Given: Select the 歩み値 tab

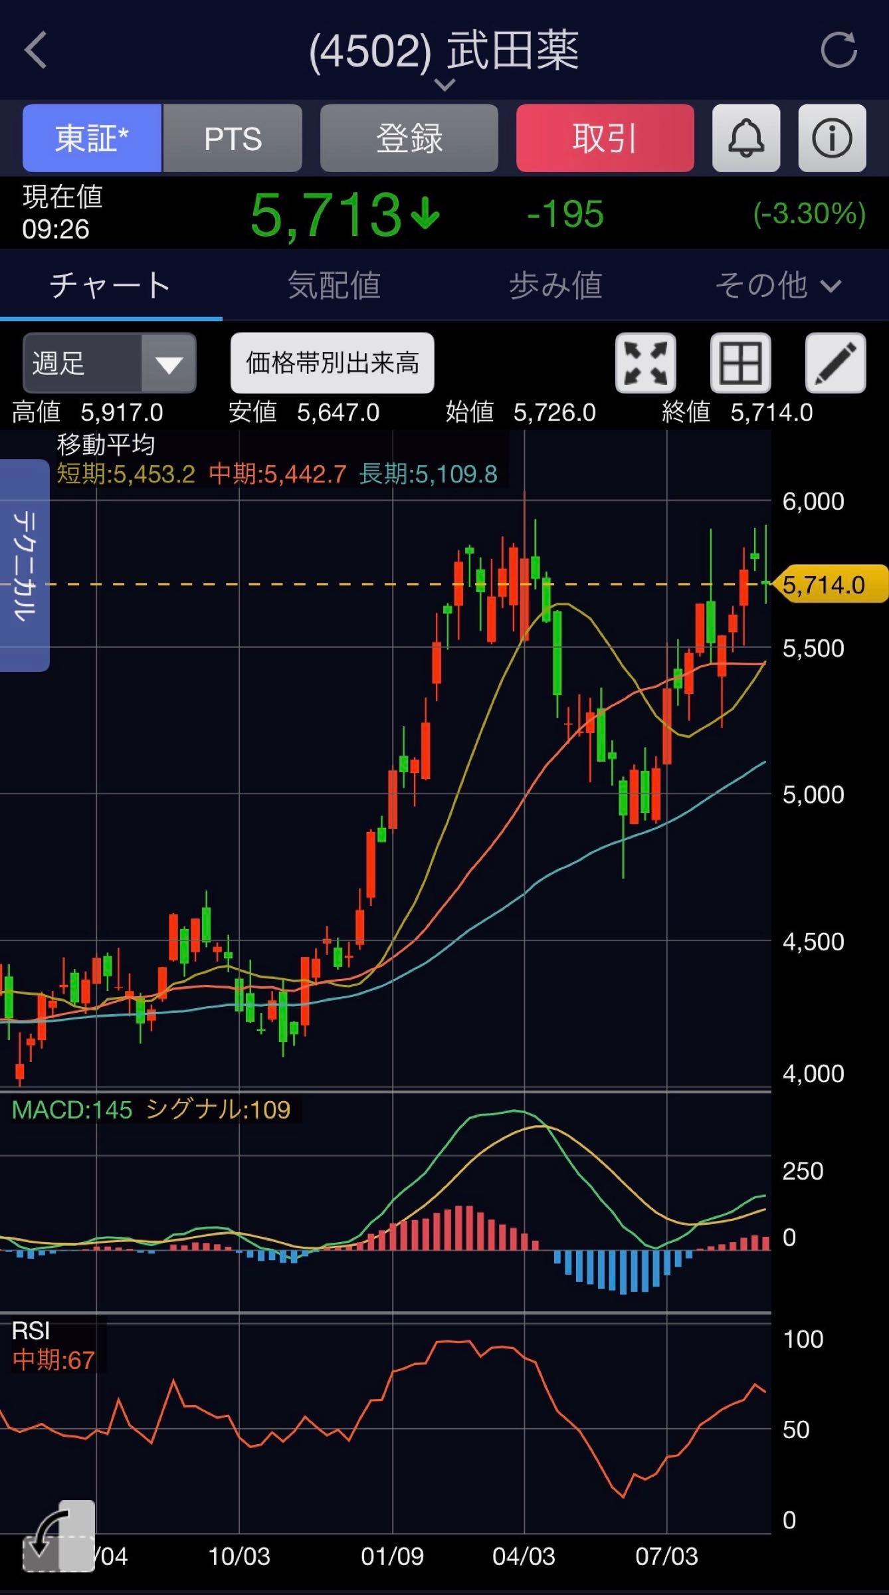Looking at the screenshot, I should coord(555,286).
